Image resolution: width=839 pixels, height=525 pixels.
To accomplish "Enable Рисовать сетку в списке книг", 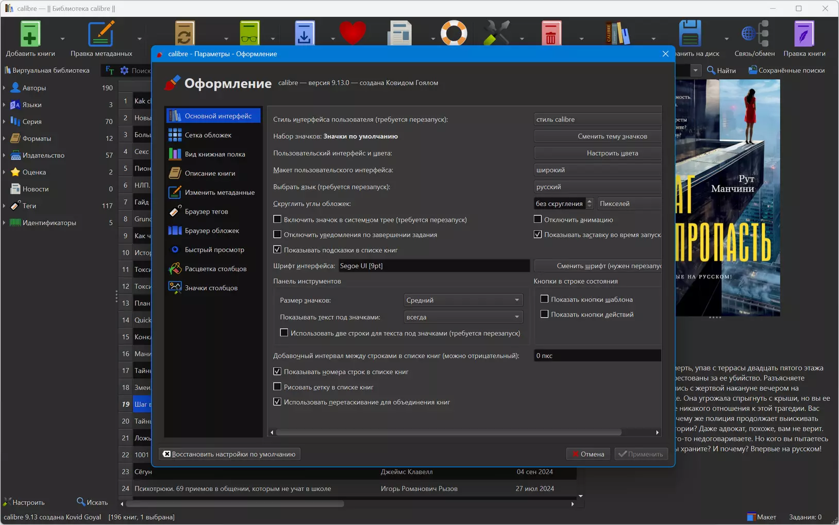I will 277,387.
